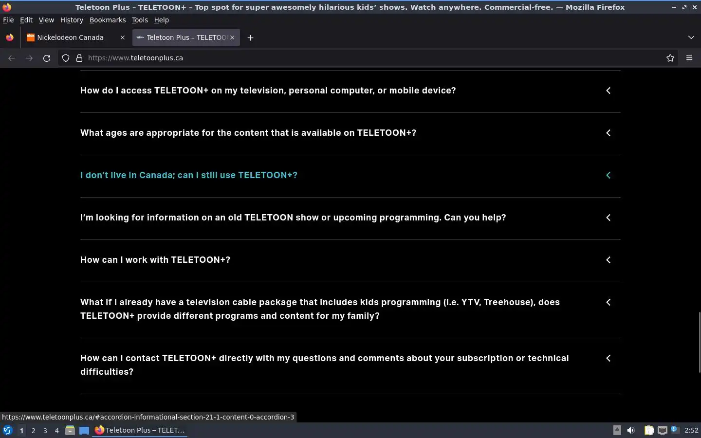Open the Firefox hamburger application menu

(x=689, y=58)
